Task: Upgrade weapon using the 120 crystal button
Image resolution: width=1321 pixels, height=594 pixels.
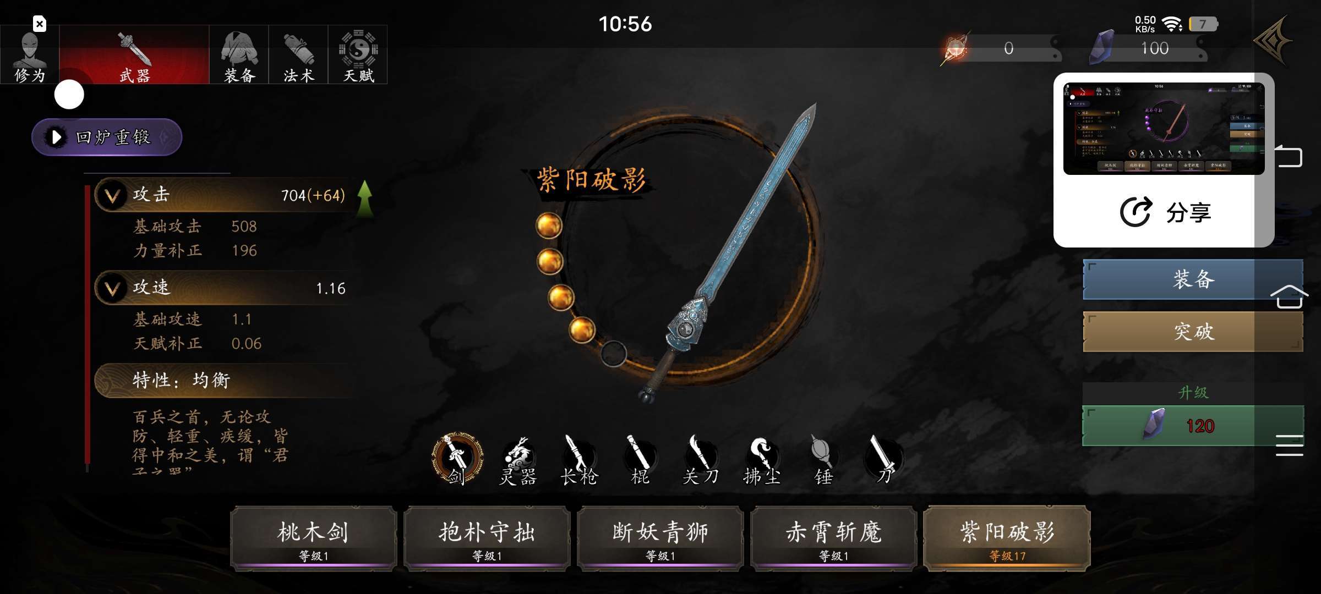Action: pyautogui.click(x=1192, y=426)
